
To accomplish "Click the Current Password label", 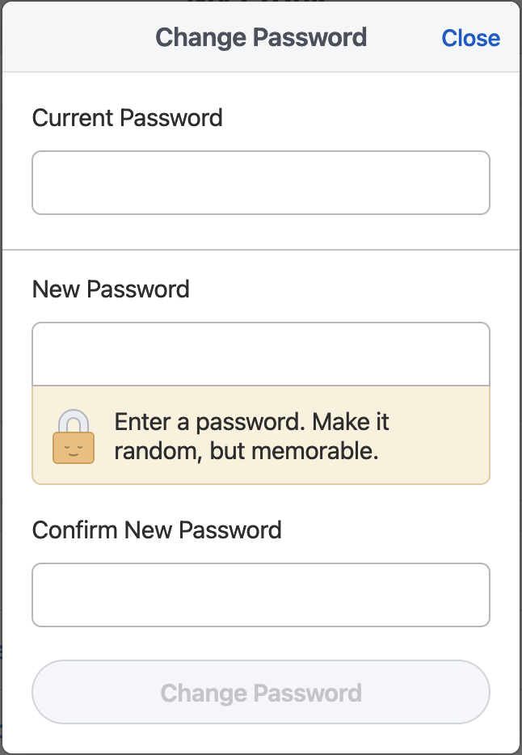I will coord(126,118).
